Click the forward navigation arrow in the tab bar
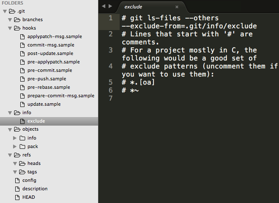 tap(110, 6)
